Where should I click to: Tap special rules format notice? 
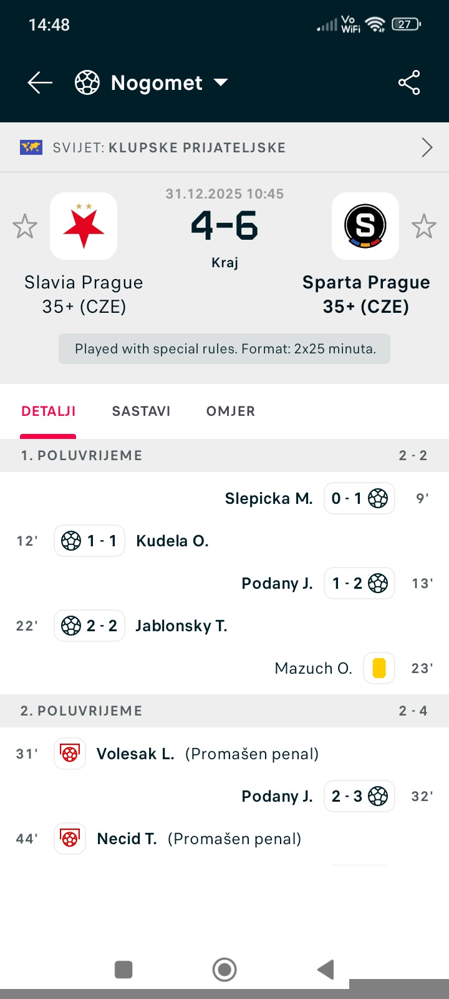click(x=224, y=348)
